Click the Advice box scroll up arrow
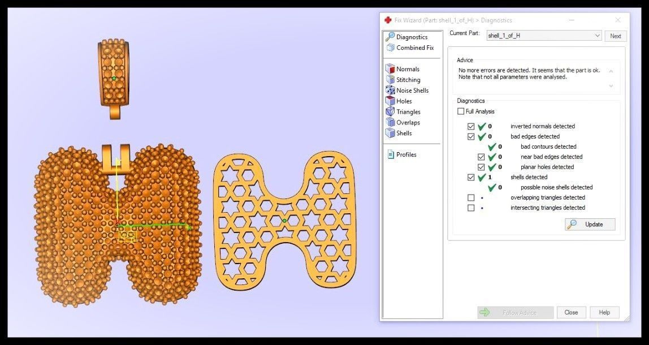The width and height of the screenshot is (649, 345). coord(611,71)
